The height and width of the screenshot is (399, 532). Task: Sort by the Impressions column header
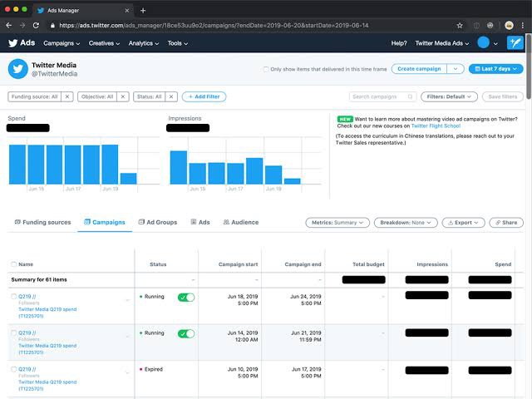point(432,264)
